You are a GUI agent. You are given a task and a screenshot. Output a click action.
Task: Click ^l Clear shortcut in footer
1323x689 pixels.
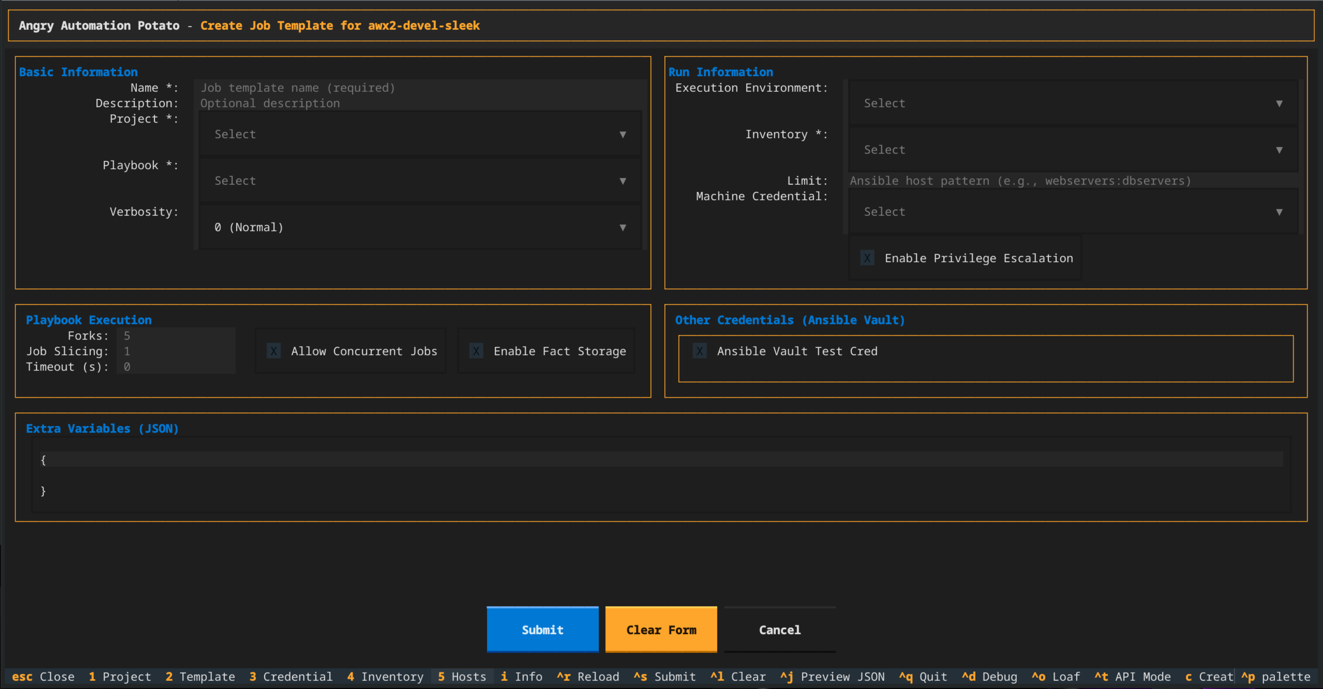click(738, 677)
